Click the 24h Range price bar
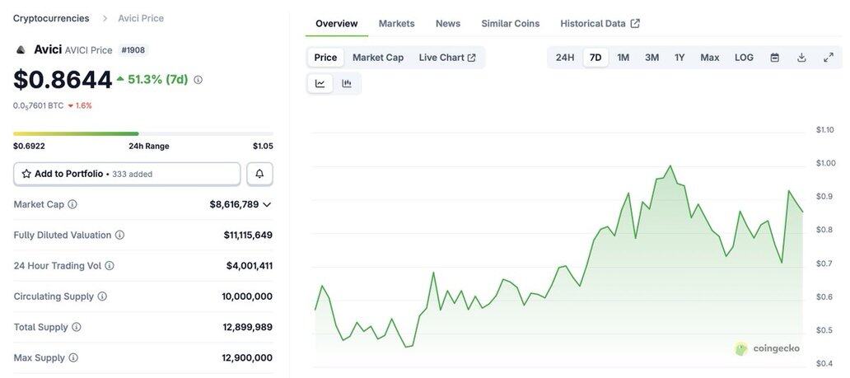 coord(143,133)
